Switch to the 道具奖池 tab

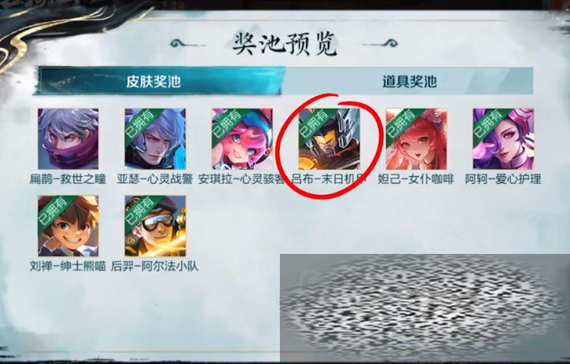coord(409,81)
